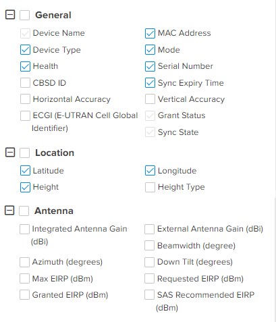Screen dimensions: 276x322
Task: Enable SAS Recommended EIRP checkbox
Action: 149,295
